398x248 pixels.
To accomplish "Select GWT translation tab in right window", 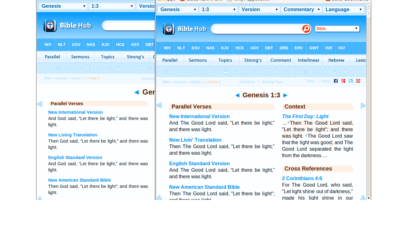I will [314, 48].
